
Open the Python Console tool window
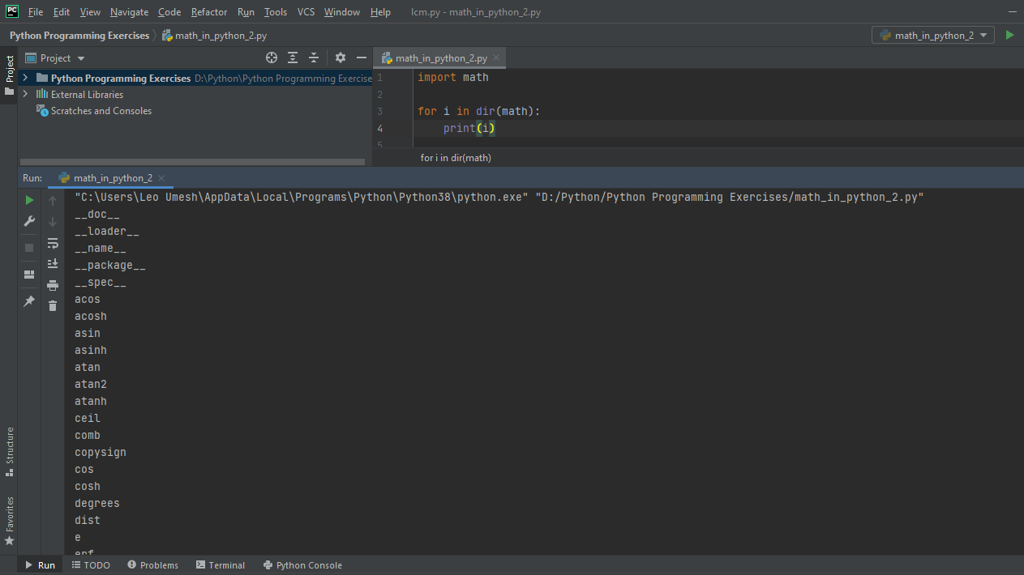[302, 565]
